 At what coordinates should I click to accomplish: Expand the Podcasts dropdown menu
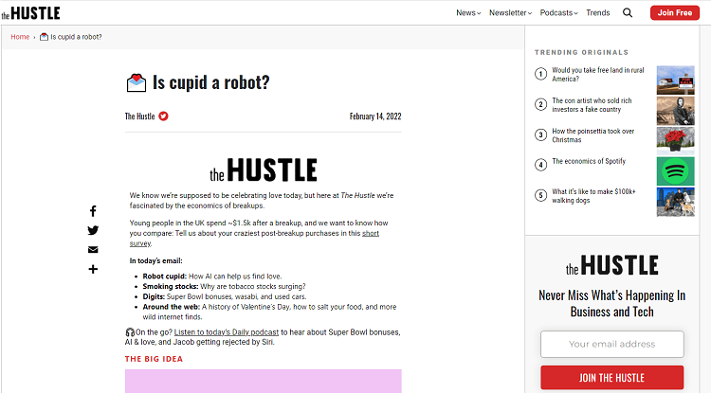(558, 12)
